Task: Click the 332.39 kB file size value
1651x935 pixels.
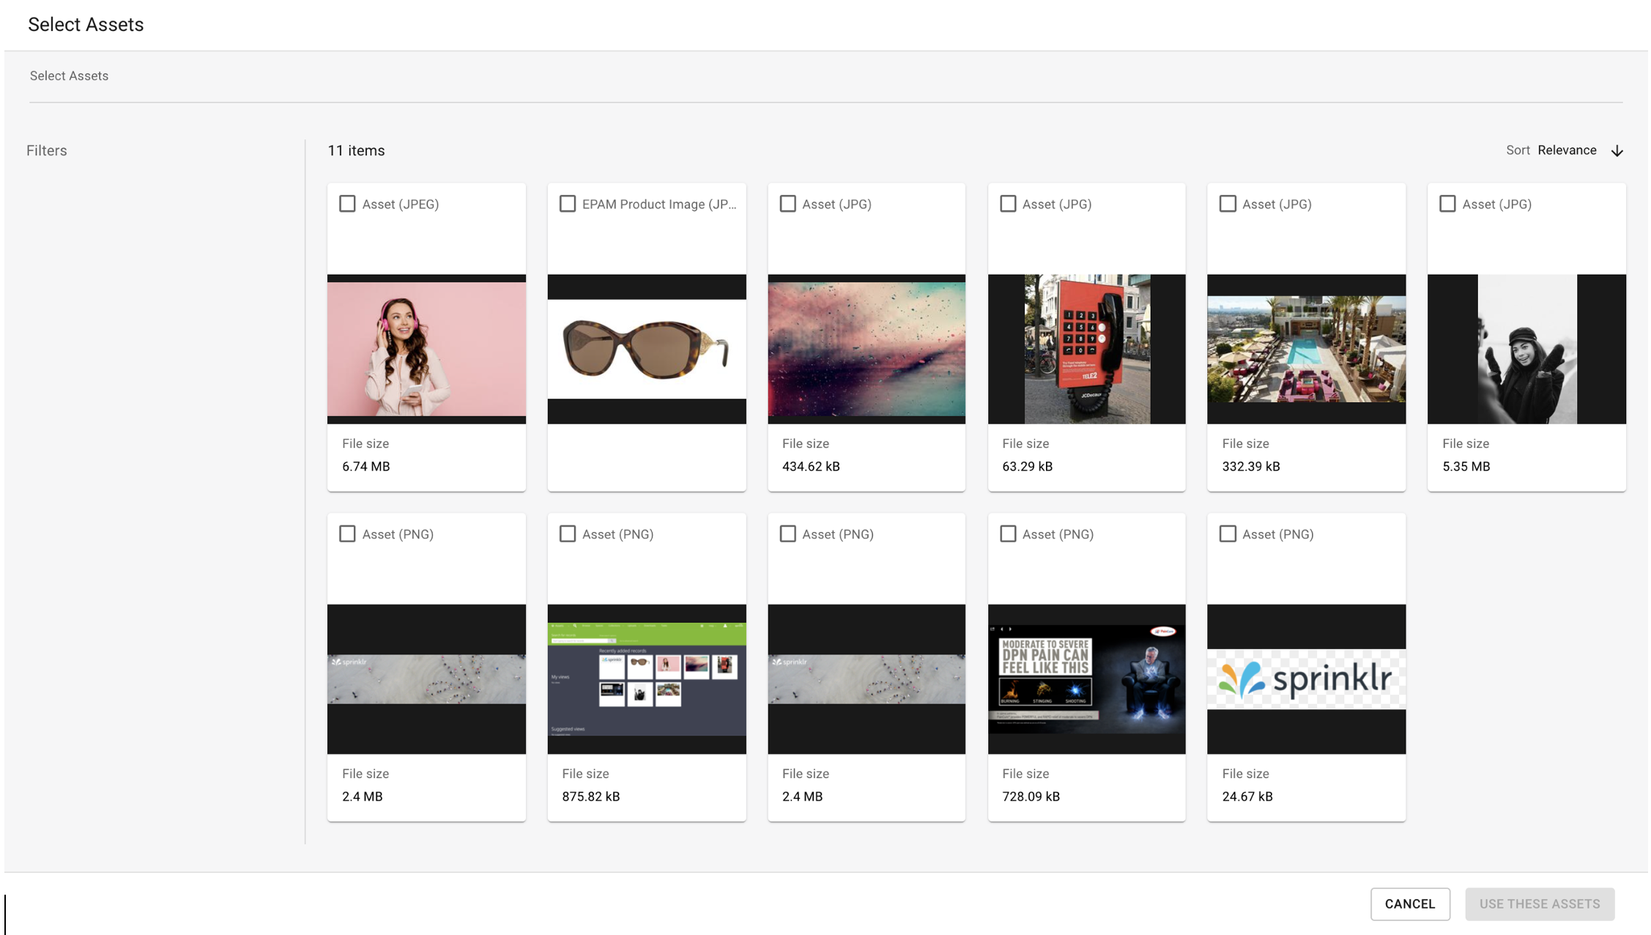Action: click(x=1250, y=466)
